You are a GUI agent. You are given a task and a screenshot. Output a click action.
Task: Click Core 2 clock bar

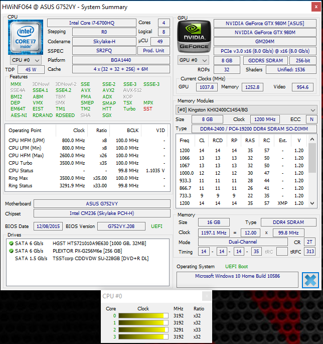(x=143, y=330)
